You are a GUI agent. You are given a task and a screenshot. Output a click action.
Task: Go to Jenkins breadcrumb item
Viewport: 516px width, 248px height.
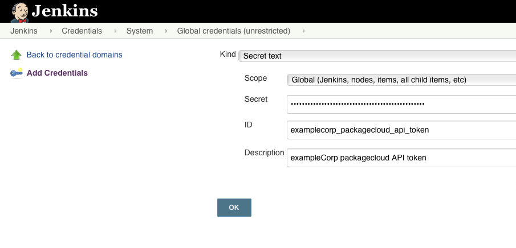coord(24,31)
